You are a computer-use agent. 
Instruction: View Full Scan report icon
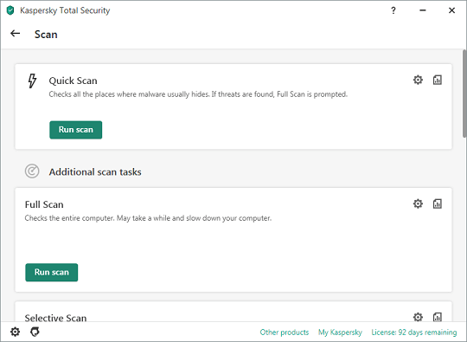[x=438, y=203]
